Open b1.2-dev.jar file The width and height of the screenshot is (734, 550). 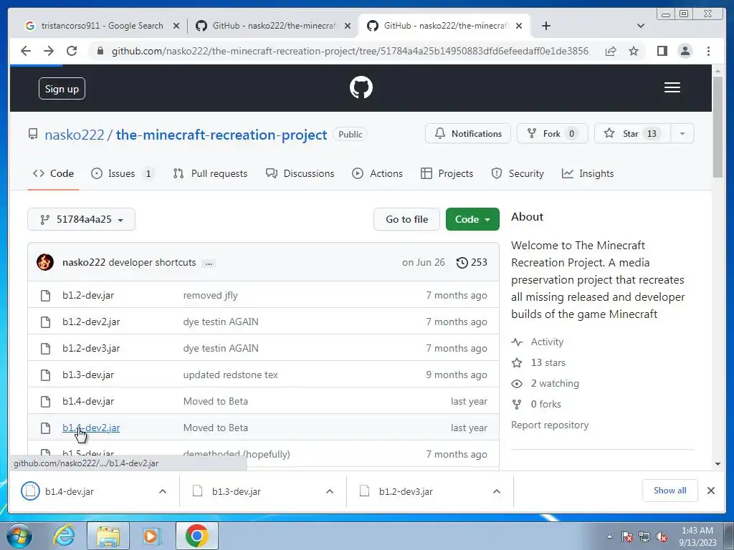(x=88, y=296)
